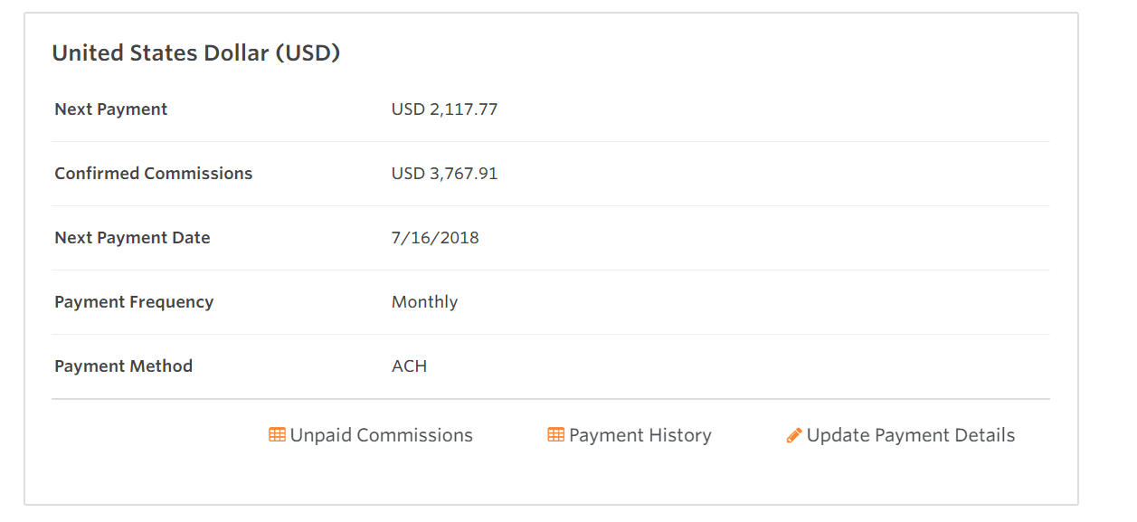Open the Update Payment Details link text
The height and width of the screenshot is (522, 1137).
910,435
